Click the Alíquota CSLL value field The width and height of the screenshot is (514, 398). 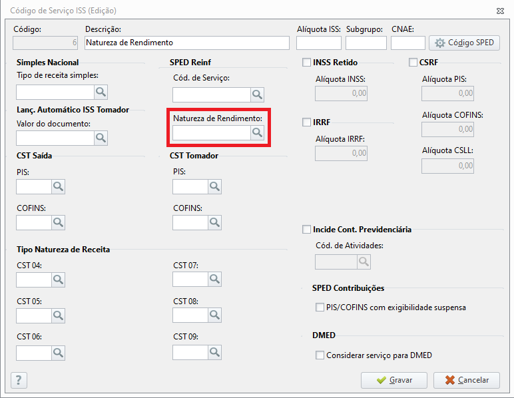point(447,166)
